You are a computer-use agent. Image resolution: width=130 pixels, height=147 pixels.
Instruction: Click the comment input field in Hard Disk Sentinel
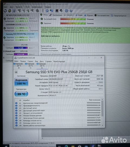pos(85,54)
